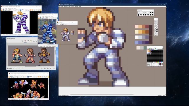This screenshot has width=189, height=106.
Task: Click the Open folder icon in the bottom IrfanView window
Action: (9, 77)
